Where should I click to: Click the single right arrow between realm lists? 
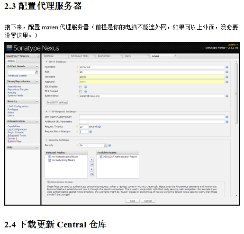tap(91, 169)
